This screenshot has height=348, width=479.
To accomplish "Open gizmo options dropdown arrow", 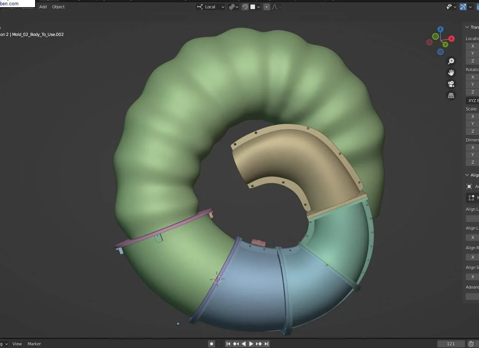I will pos(470,7).
